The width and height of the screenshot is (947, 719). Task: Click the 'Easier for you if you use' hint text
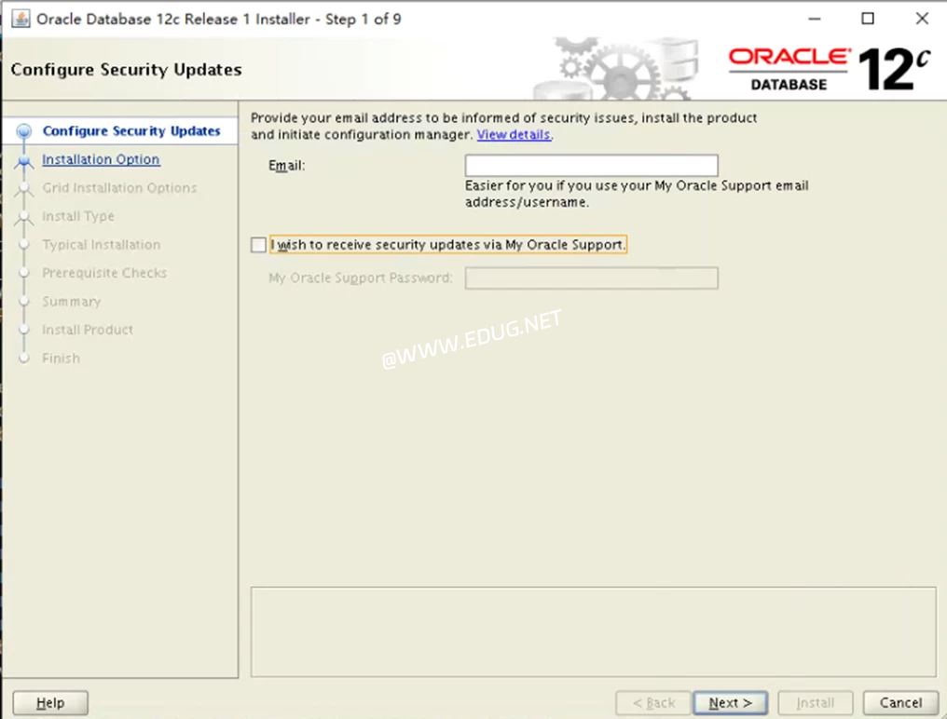pos(637,194)
